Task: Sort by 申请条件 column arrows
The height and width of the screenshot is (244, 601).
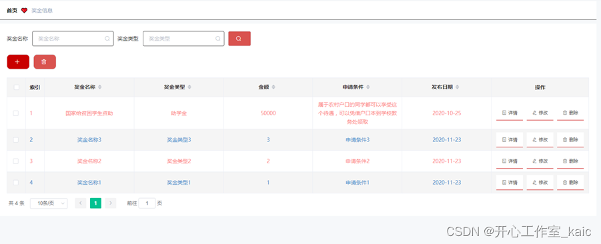Action: pyautogui.click(x=368, y=87)
